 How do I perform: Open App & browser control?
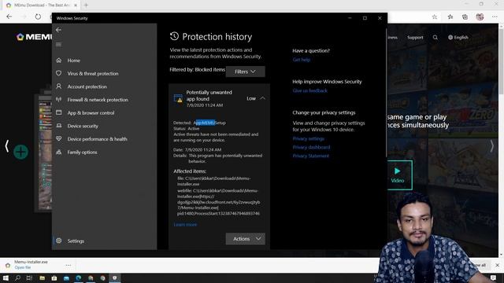click(91, 113)
